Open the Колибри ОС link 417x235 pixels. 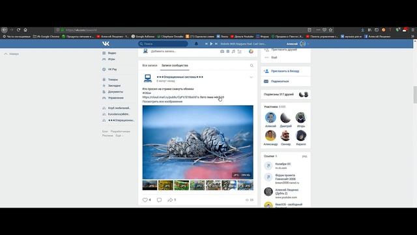(x=283, y=164)
